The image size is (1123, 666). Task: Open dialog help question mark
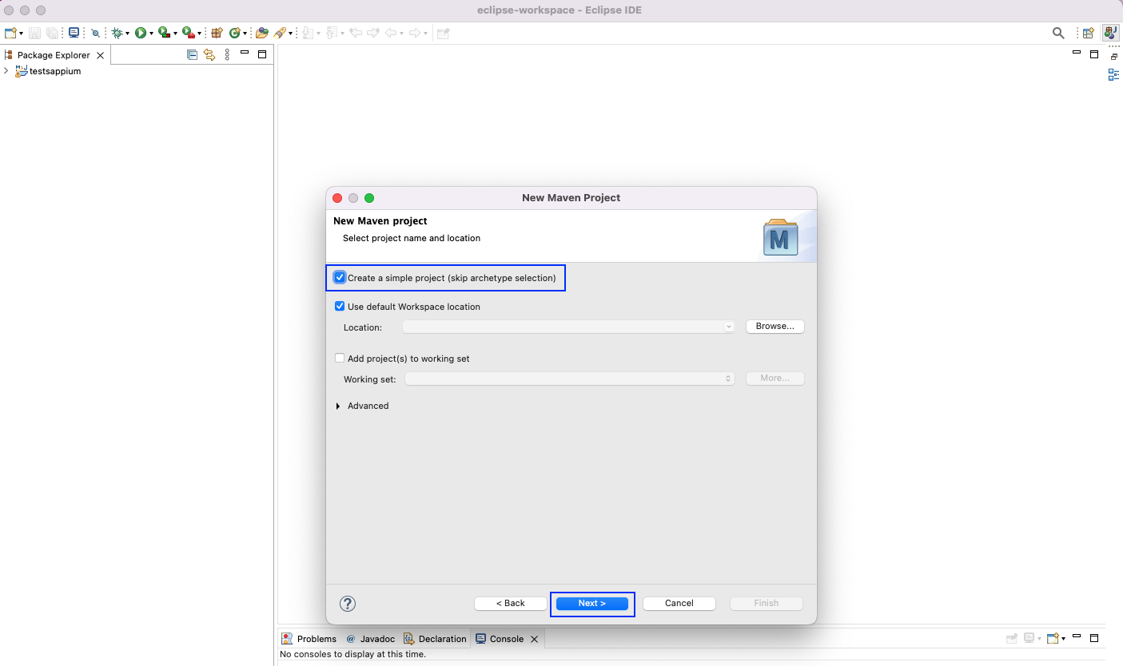pyautogui.click(x=348, y=604)
